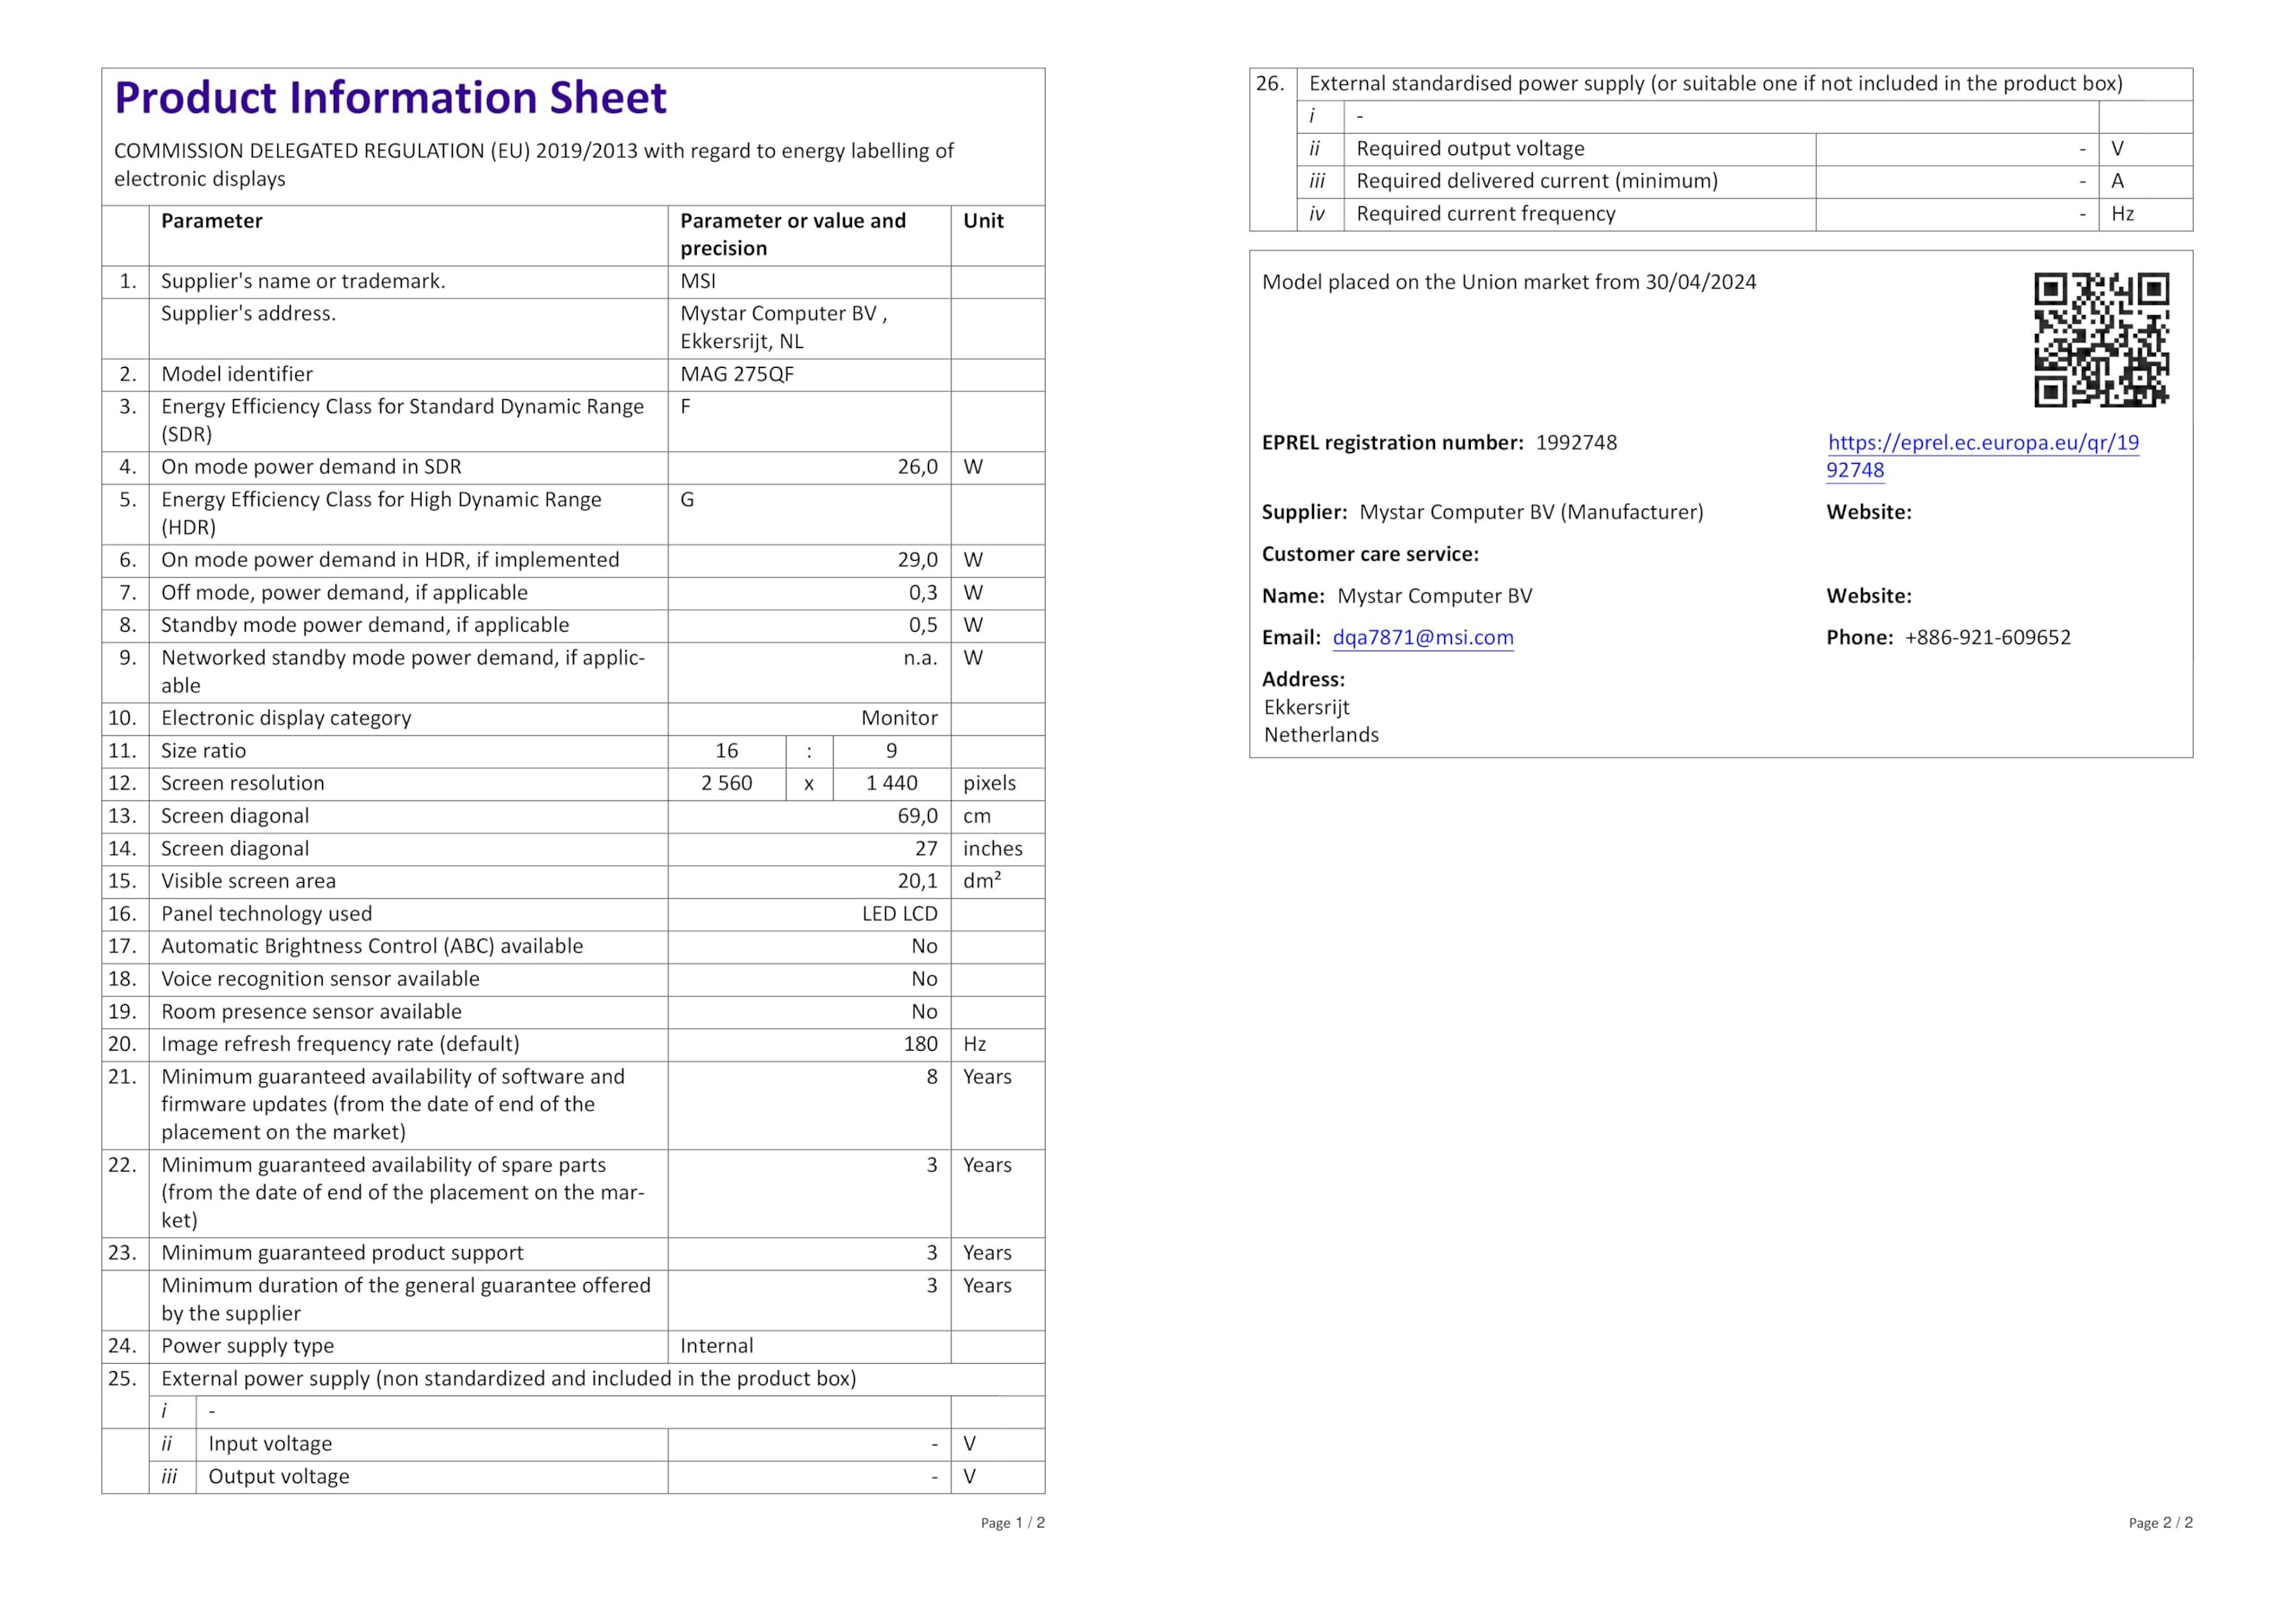
Task: Select the model identifier MAG 275QF
Action: (737, 374)
